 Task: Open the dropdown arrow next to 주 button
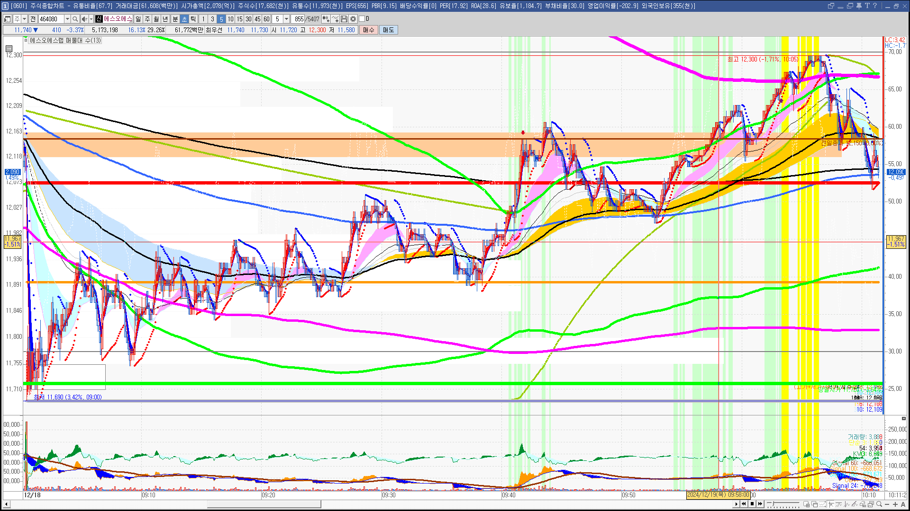pyautogui.click(x=25, y=19)
